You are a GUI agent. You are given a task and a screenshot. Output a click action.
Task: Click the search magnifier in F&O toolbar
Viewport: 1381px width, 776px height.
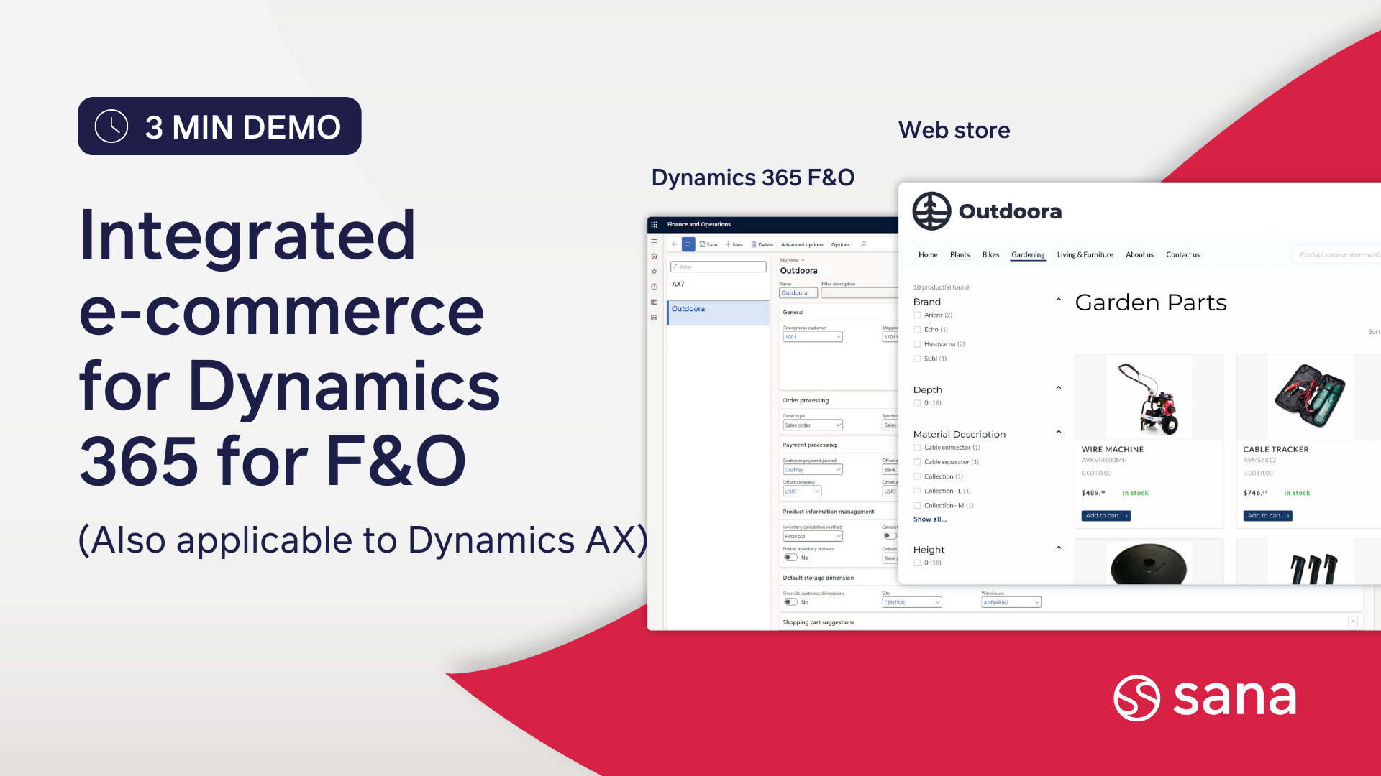point(863,244)
